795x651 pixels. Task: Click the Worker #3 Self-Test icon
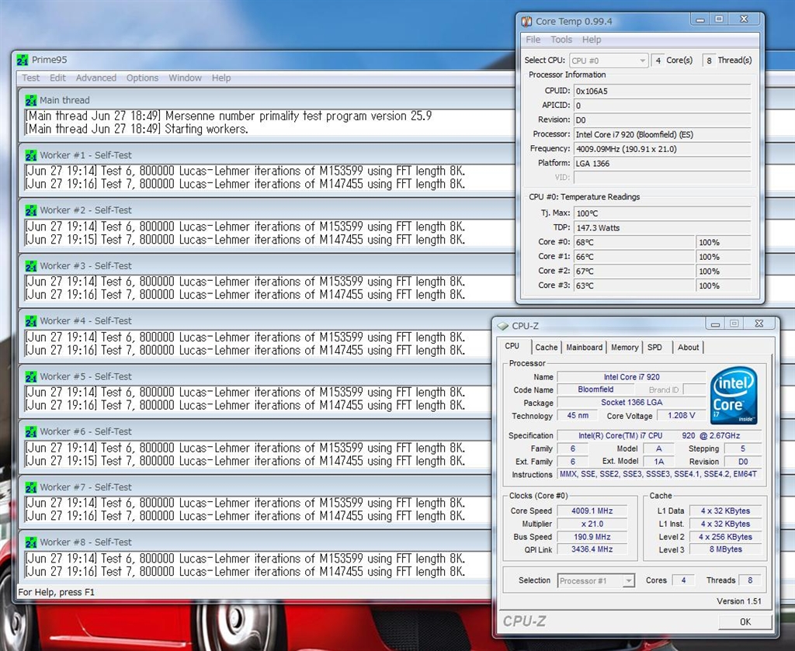(x=31, y=266)
